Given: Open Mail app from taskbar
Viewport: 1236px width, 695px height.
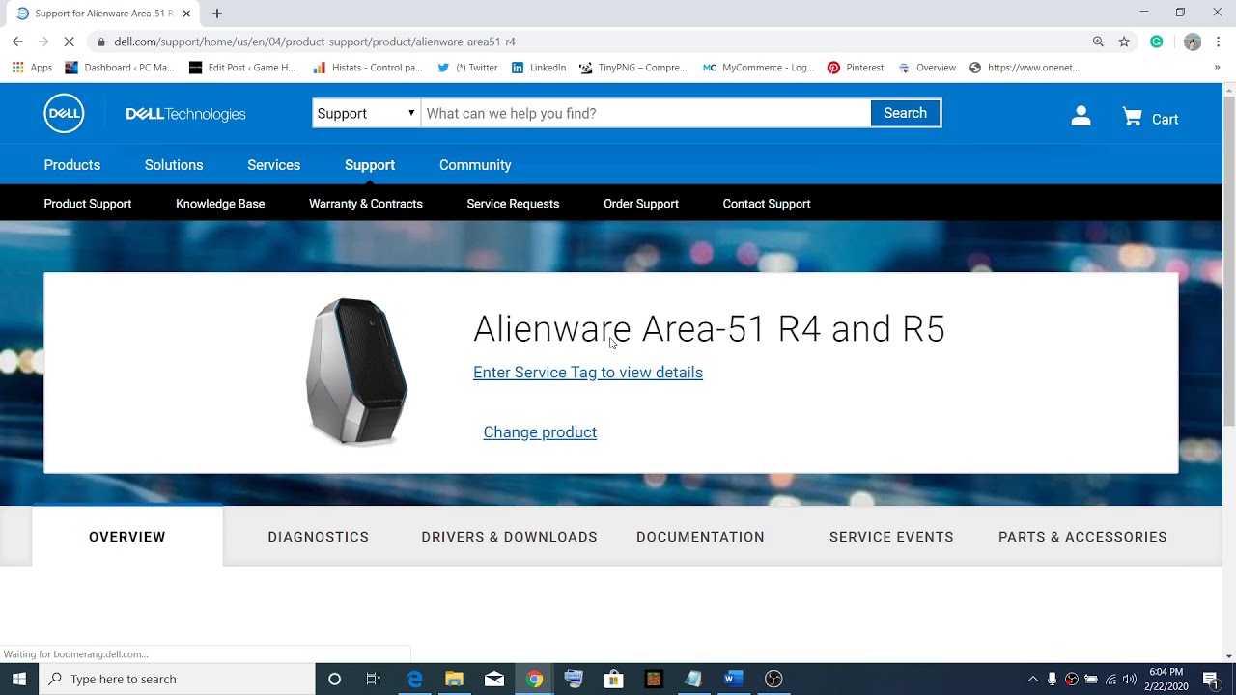Looking at the screenshot, I should [494, 679].
